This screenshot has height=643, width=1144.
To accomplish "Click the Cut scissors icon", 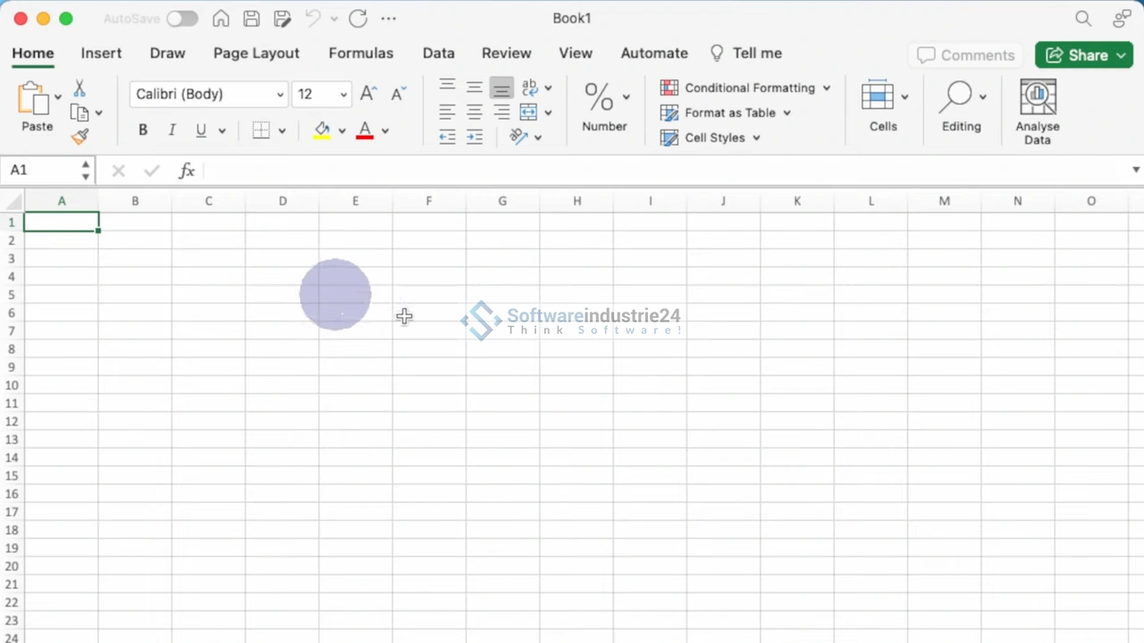I will pos(80,88).
